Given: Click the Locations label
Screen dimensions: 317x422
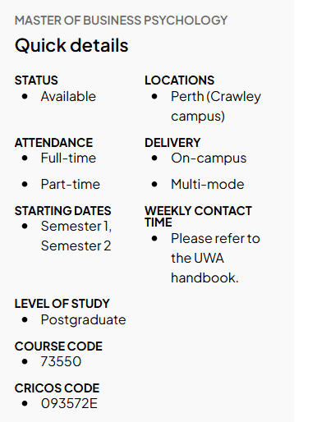Looking at the screenshot, I should pos(179,80).
